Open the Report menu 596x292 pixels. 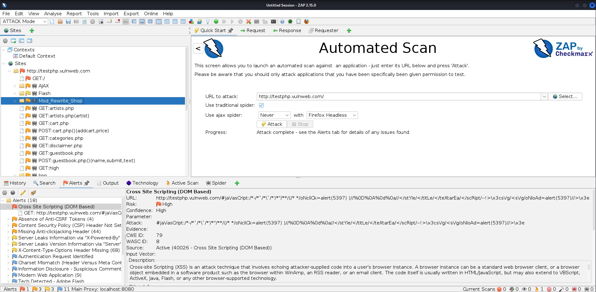pos(74,14)
